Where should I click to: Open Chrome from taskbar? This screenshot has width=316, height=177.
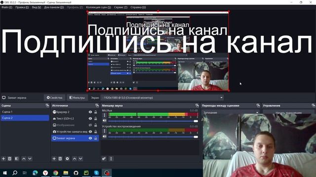click(56, 173)
